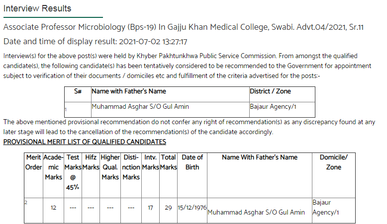Click the Hifz Marks column header

click(x=91, y=162)
